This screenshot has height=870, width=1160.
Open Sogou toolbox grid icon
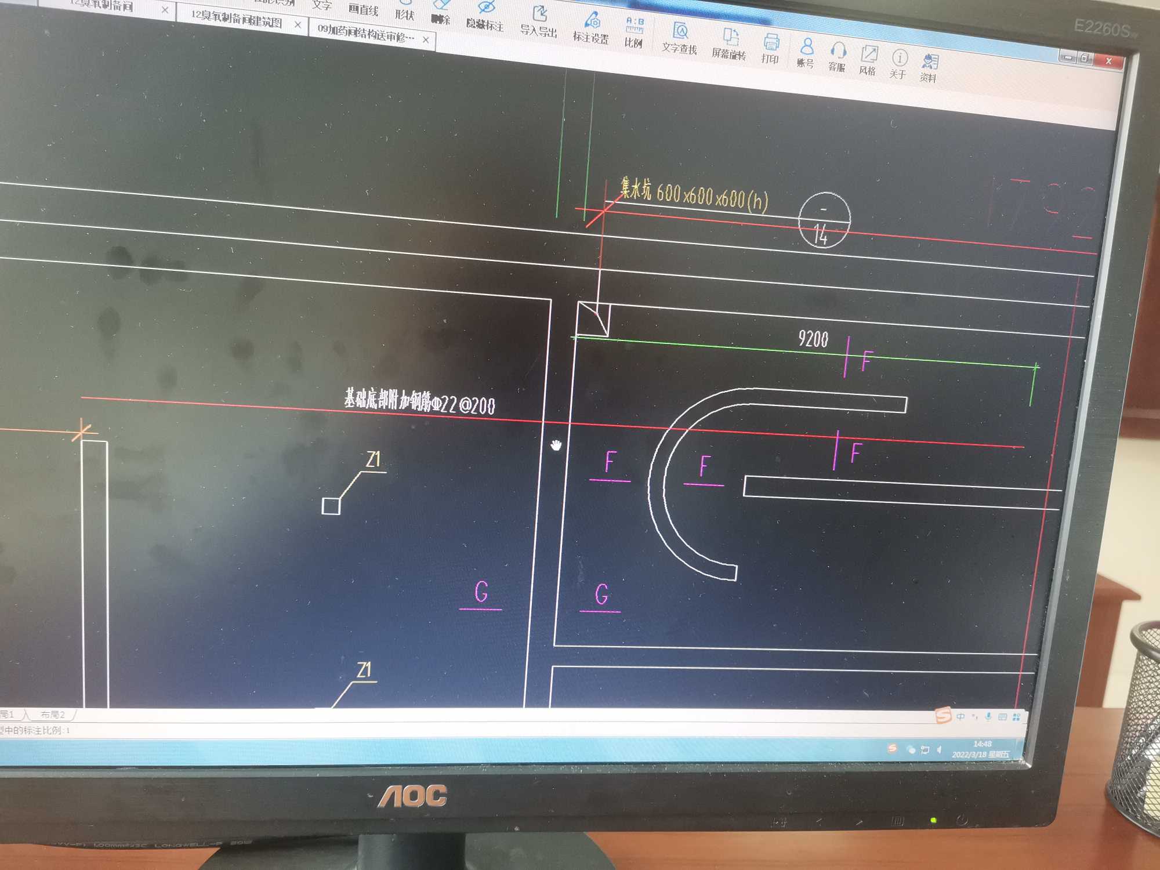click(1016, 717)
